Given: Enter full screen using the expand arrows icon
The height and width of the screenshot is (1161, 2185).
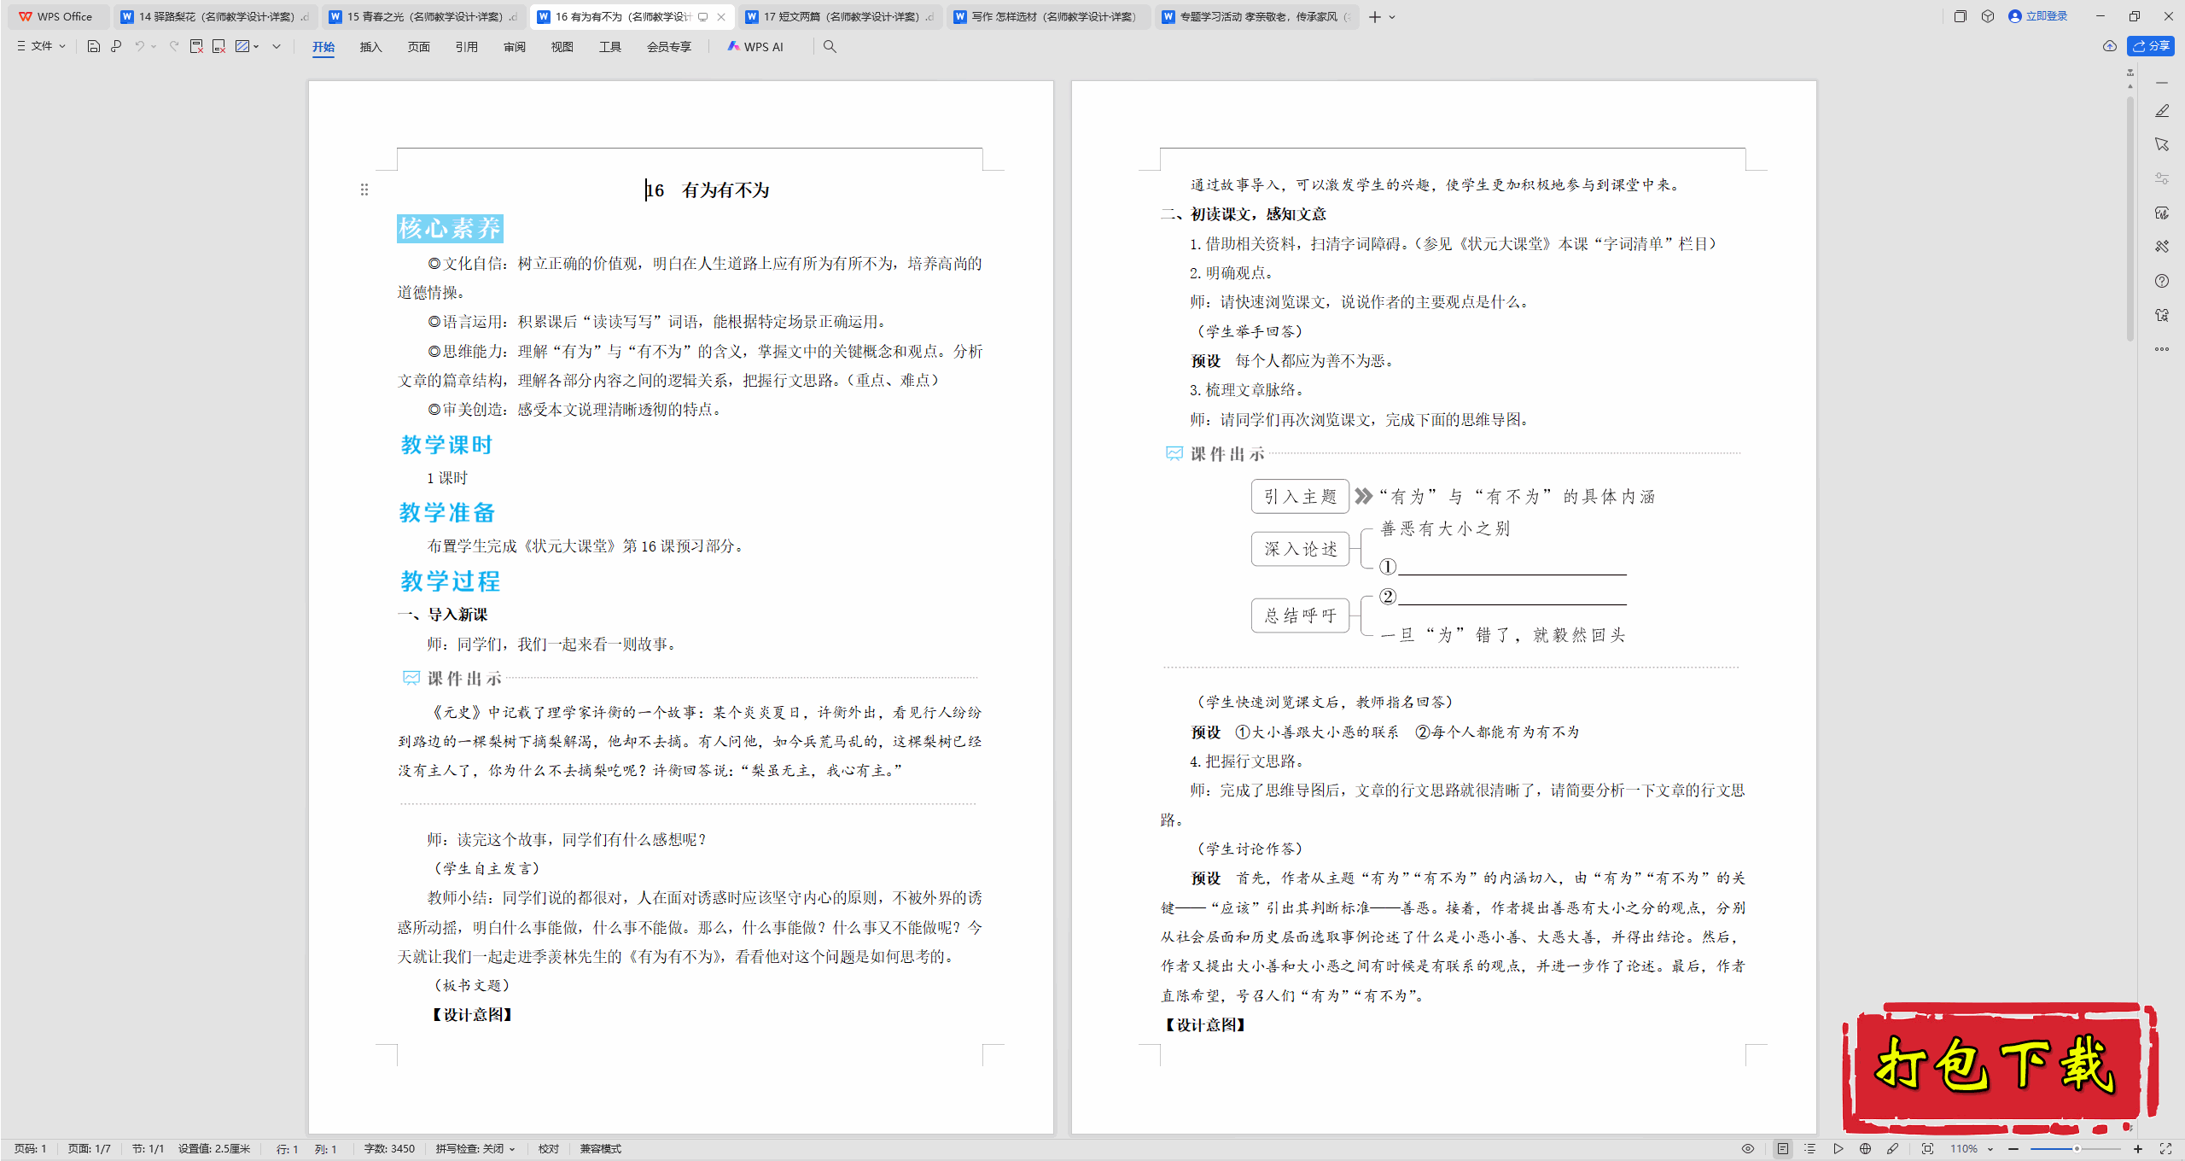Looking at the screenshot, I should click(x=2165, y=1149).
